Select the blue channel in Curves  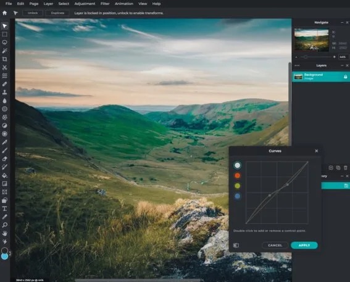click(x=237, y=196)
